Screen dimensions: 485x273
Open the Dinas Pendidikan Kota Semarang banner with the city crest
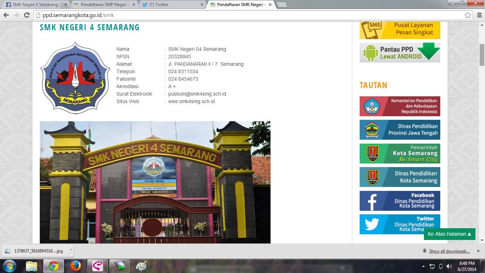(x=400, y=177)
